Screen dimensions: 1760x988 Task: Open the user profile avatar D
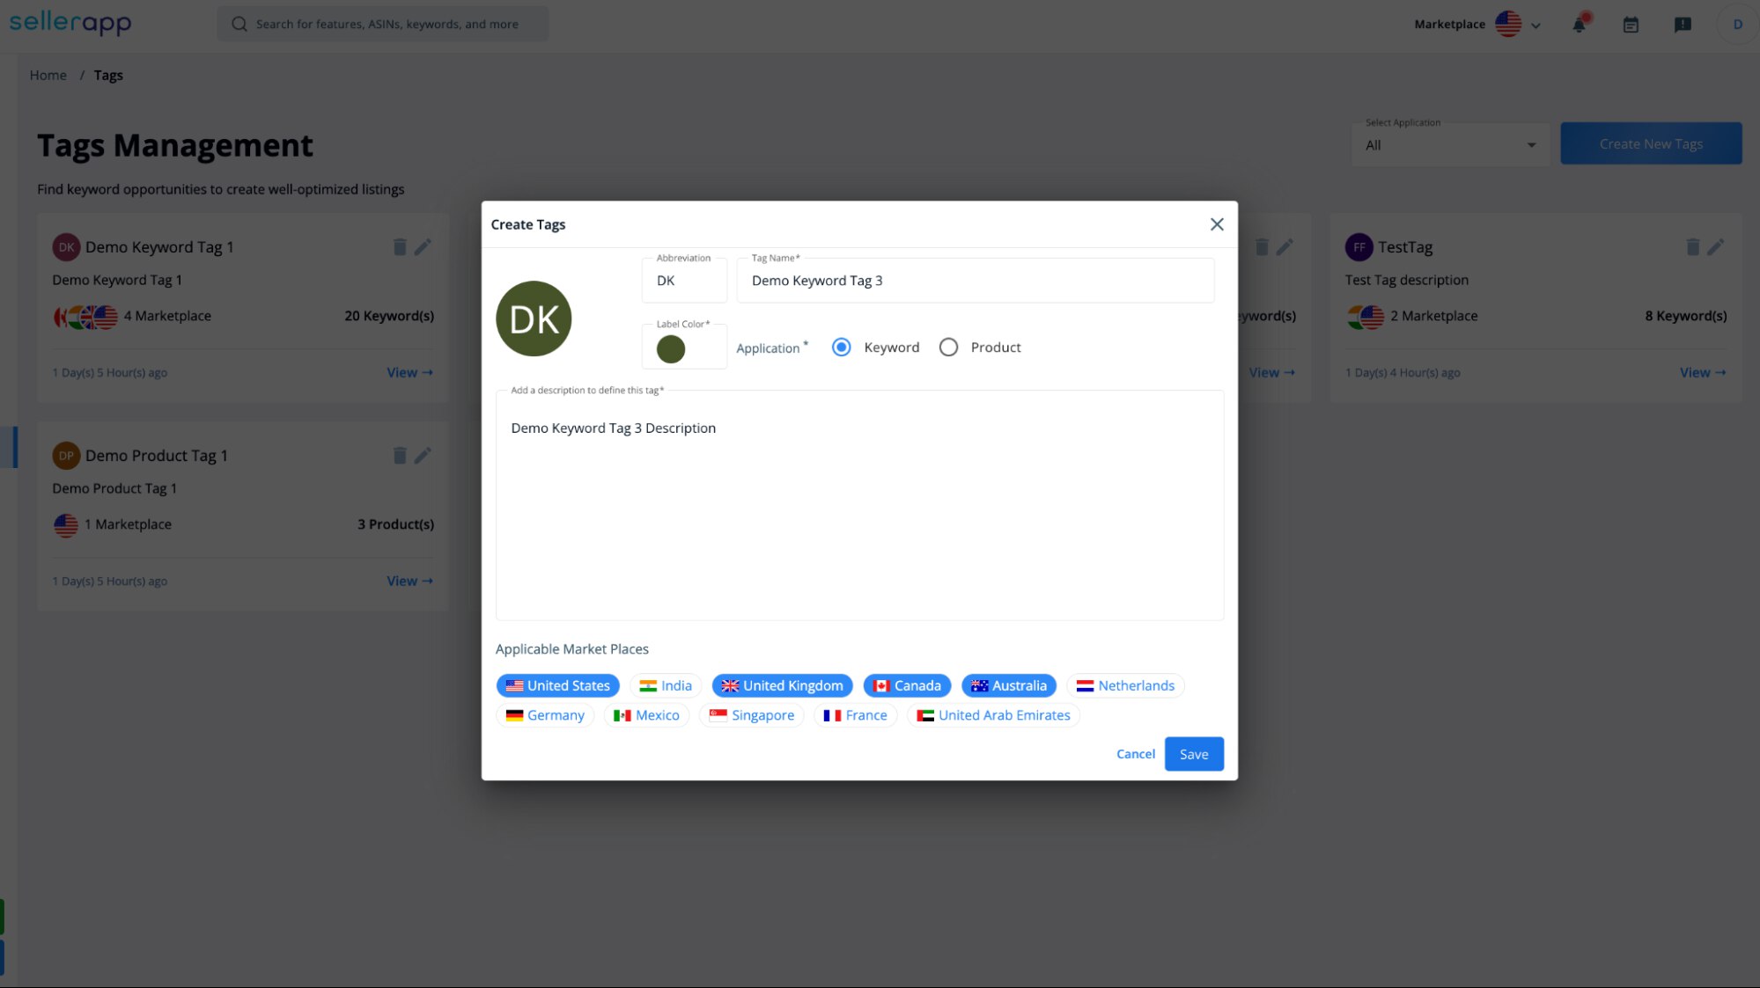tap(1737, 25)
